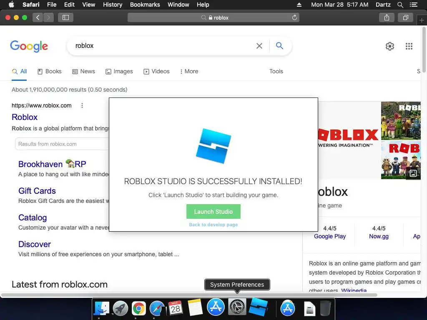Expand the More search filters
Viewport: 427px width, 320px height.
pyautogui.click(x=189, y=71)
